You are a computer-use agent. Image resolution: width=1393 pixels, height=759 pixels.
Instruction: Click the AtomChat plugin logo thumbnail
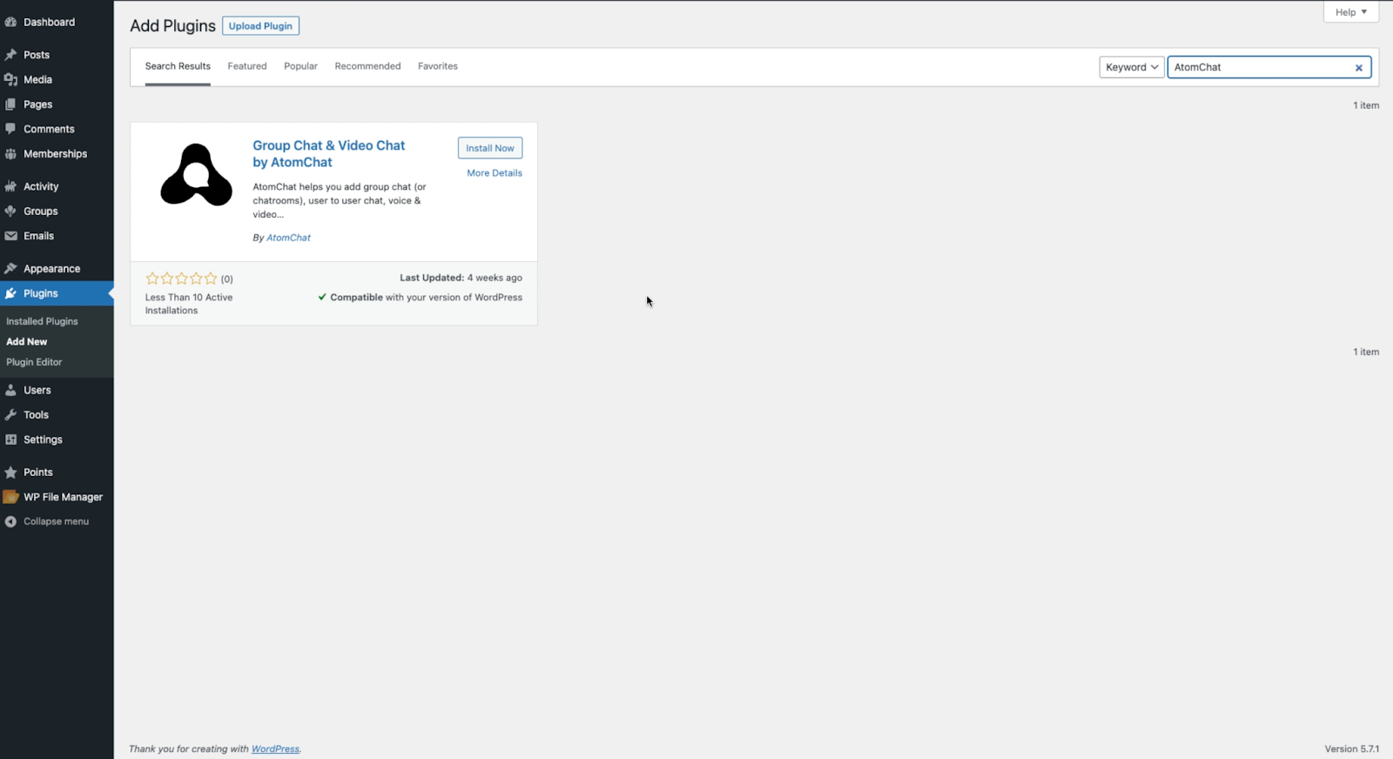[x=197, y=174]
